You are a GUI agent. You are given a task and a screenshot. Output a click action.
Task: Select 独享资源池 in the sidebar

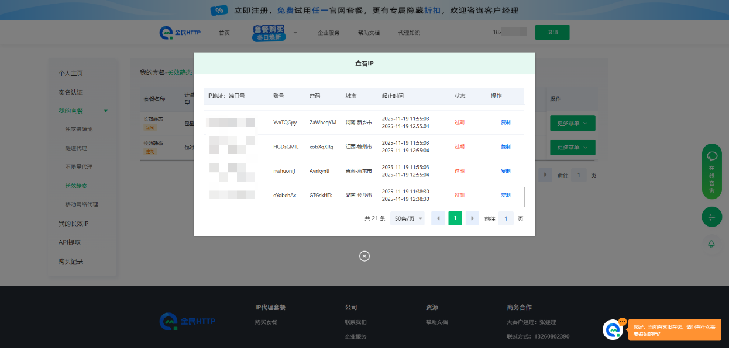coord(79,129)
